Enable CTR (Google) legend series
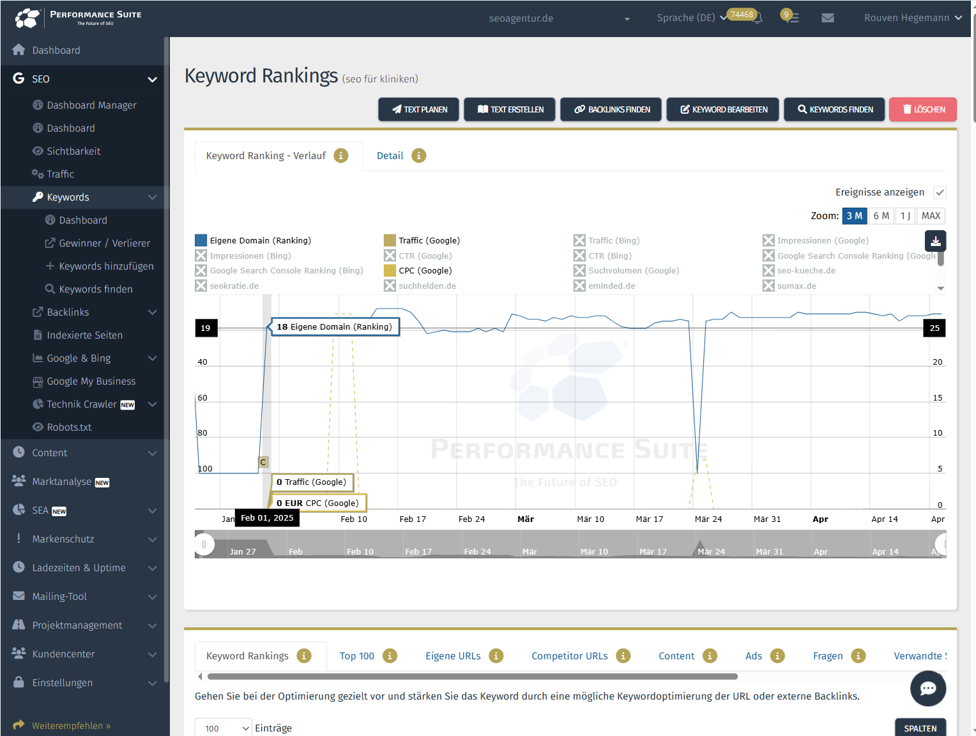Viewport: 976px width, 736px height. (x=418, y=256)
